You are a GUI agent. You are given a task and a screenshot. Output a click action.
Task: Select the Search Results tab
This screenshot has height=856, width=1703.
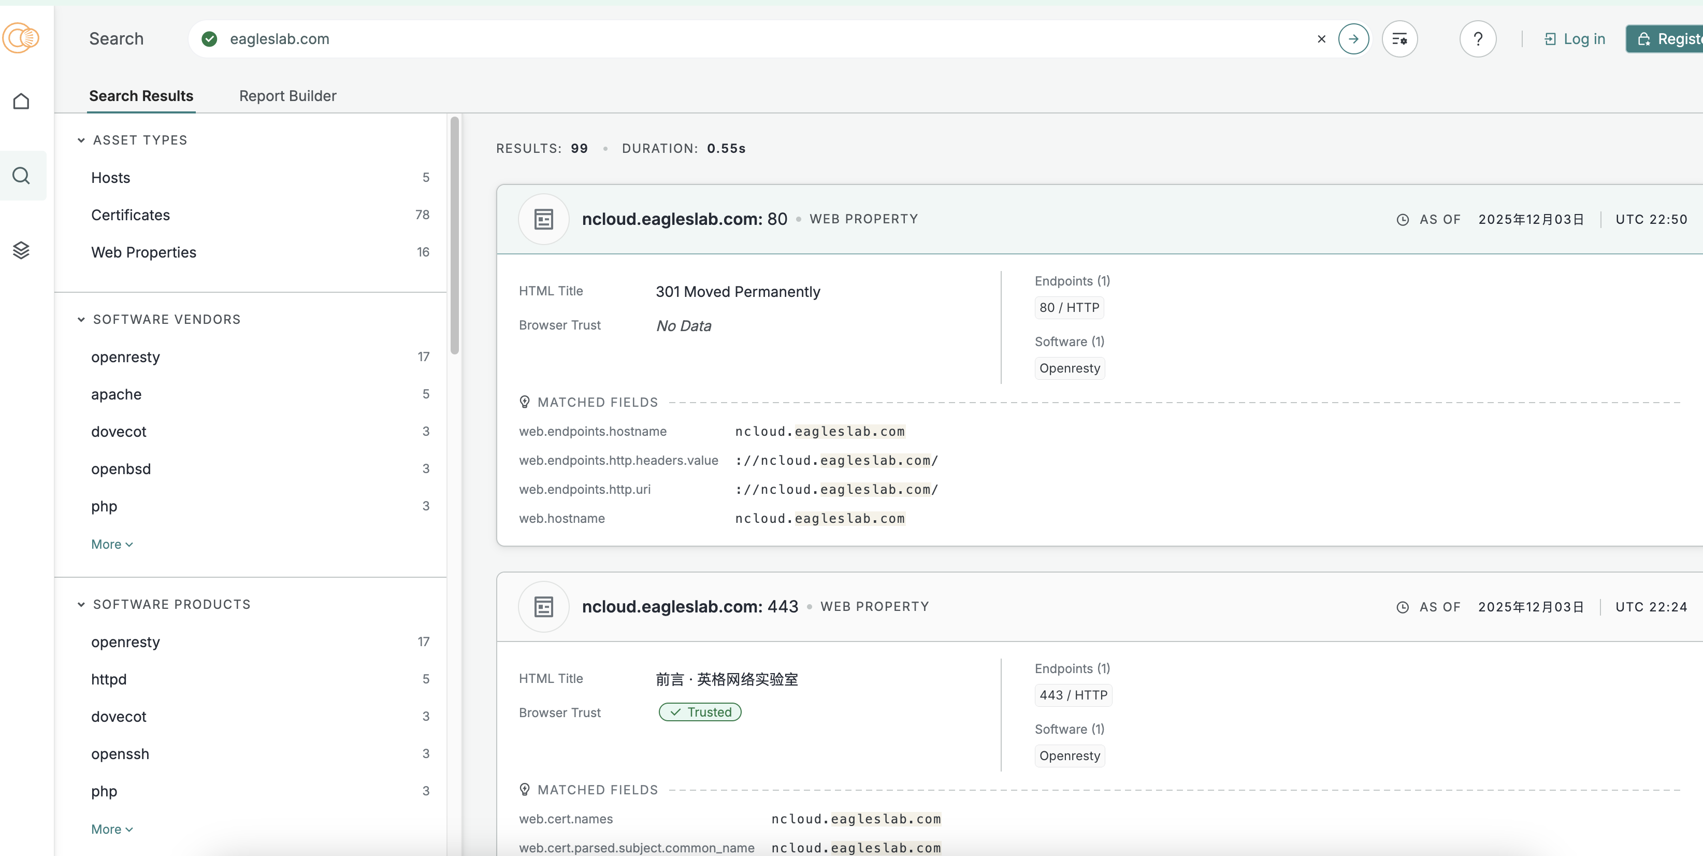coord(141,96)
